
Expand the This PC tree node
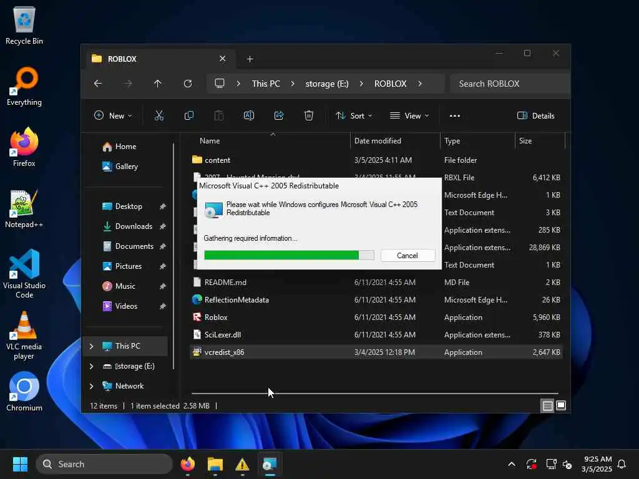tap(91, 346)
